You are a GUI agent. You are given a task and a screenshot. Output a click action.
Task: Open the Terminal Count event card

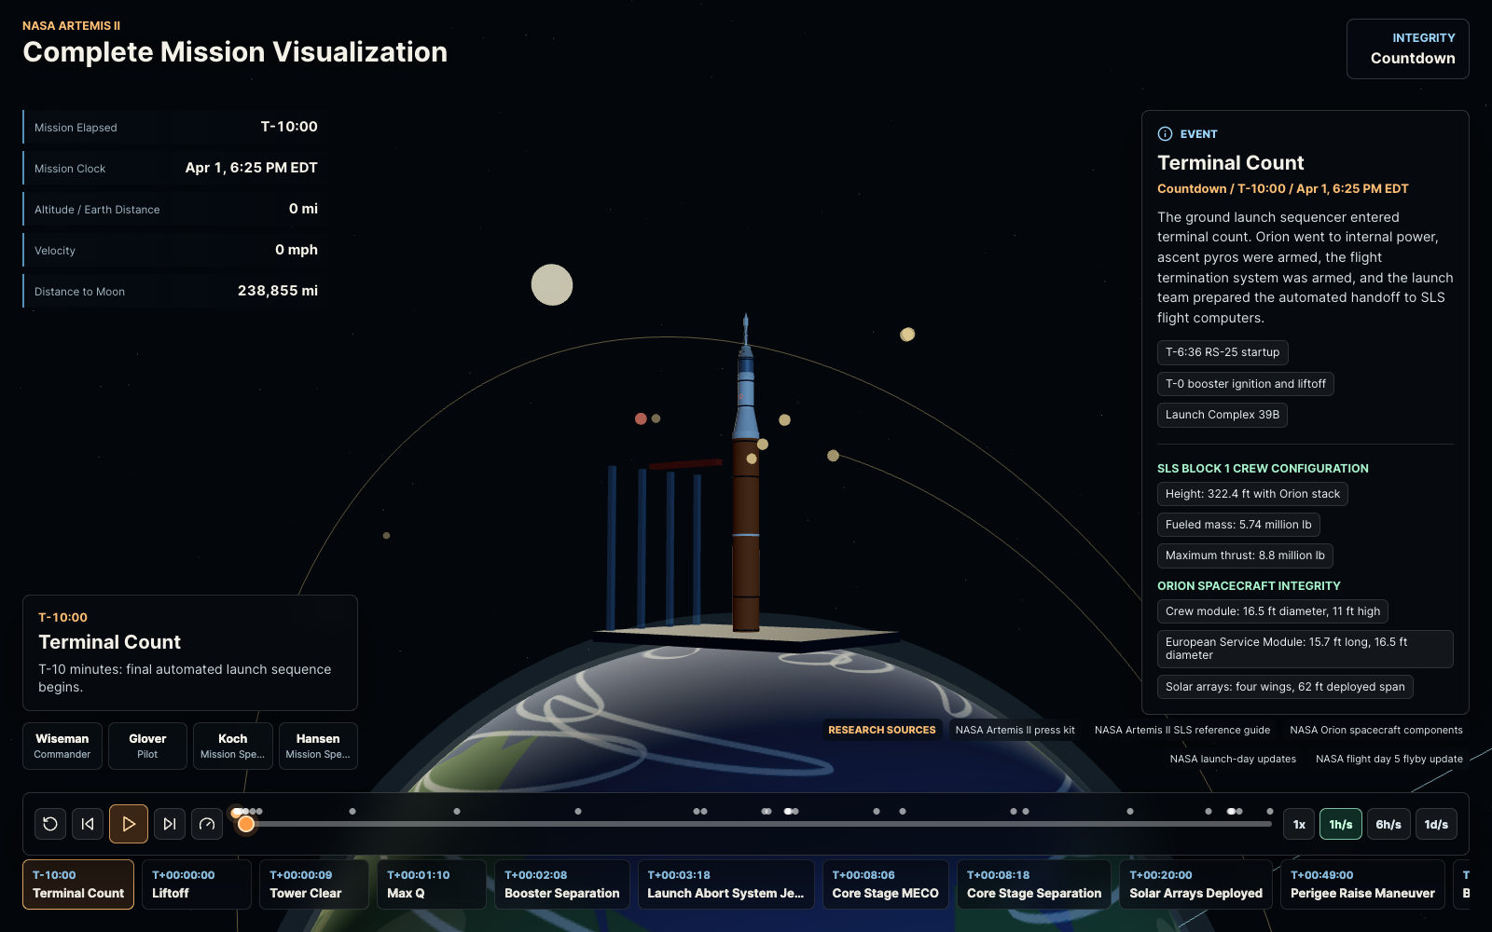point(78,884)
